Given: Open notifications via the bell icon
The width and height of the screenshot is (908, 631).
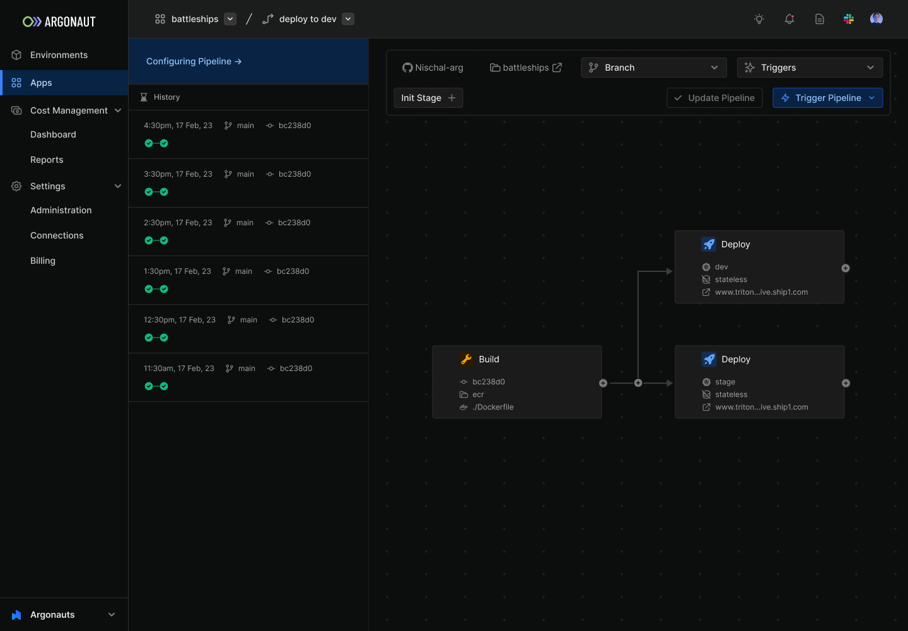Looking at the screenshot, I should point(789,18).
